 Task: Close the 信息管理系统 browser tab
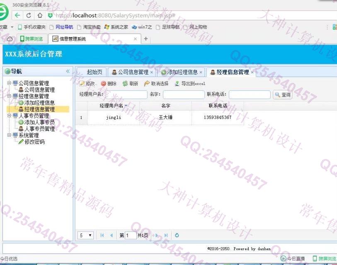pos(135,39)
